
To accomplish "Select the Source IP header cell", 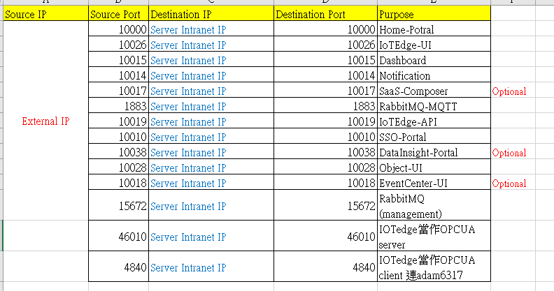I will [x=45, y=14].
